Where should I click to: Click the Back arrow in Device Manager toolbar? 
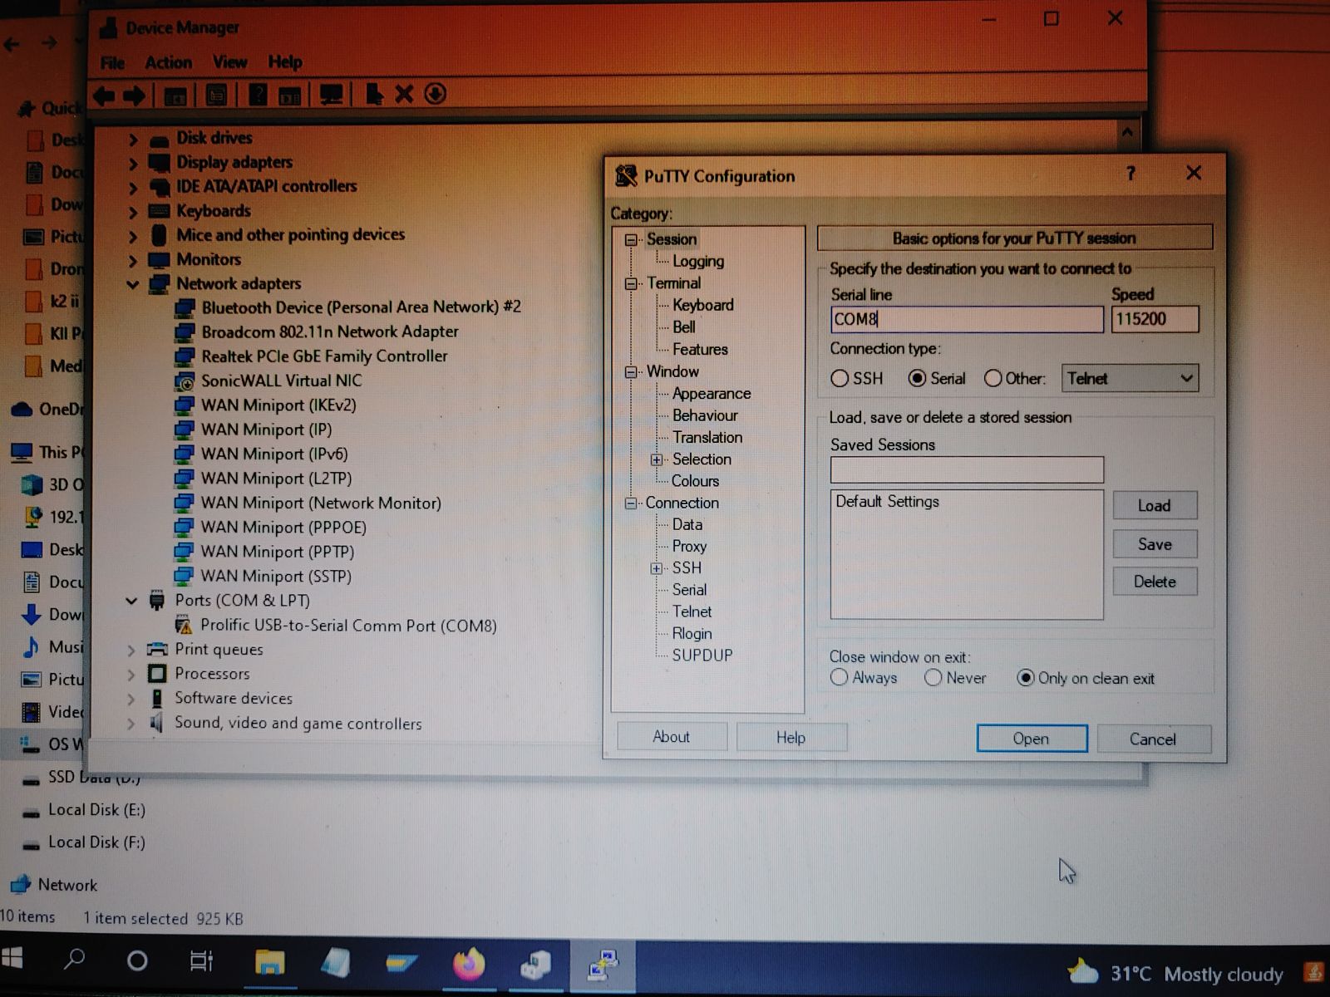point(104,96)
